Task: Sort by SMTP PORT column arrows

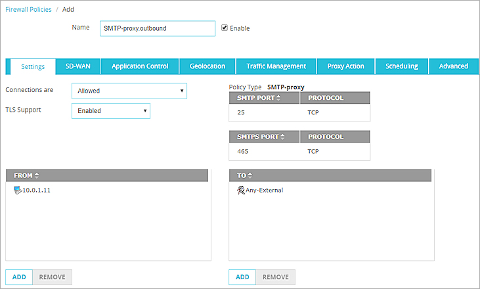Action: [x=278, y=98]
